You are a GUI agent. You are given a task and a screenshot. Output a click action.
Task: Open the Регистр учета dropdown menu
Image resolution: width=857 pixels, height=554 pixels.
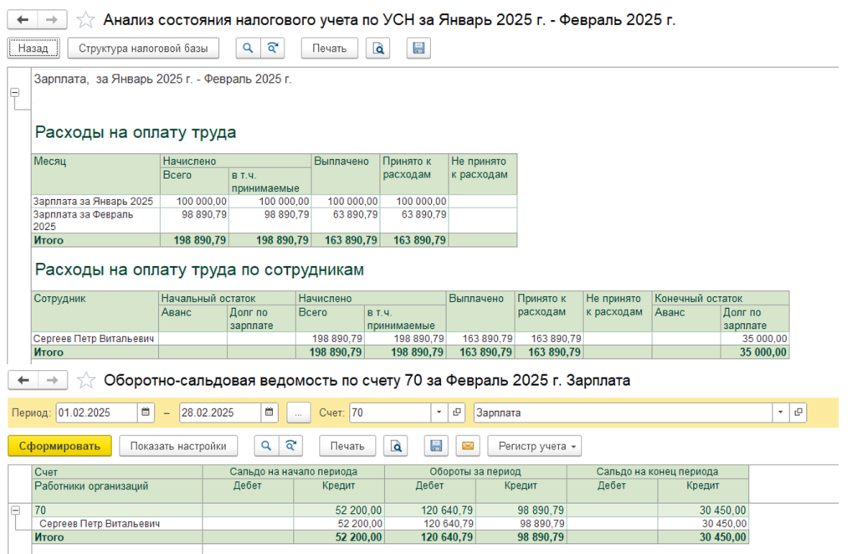(x=535, y=446)
